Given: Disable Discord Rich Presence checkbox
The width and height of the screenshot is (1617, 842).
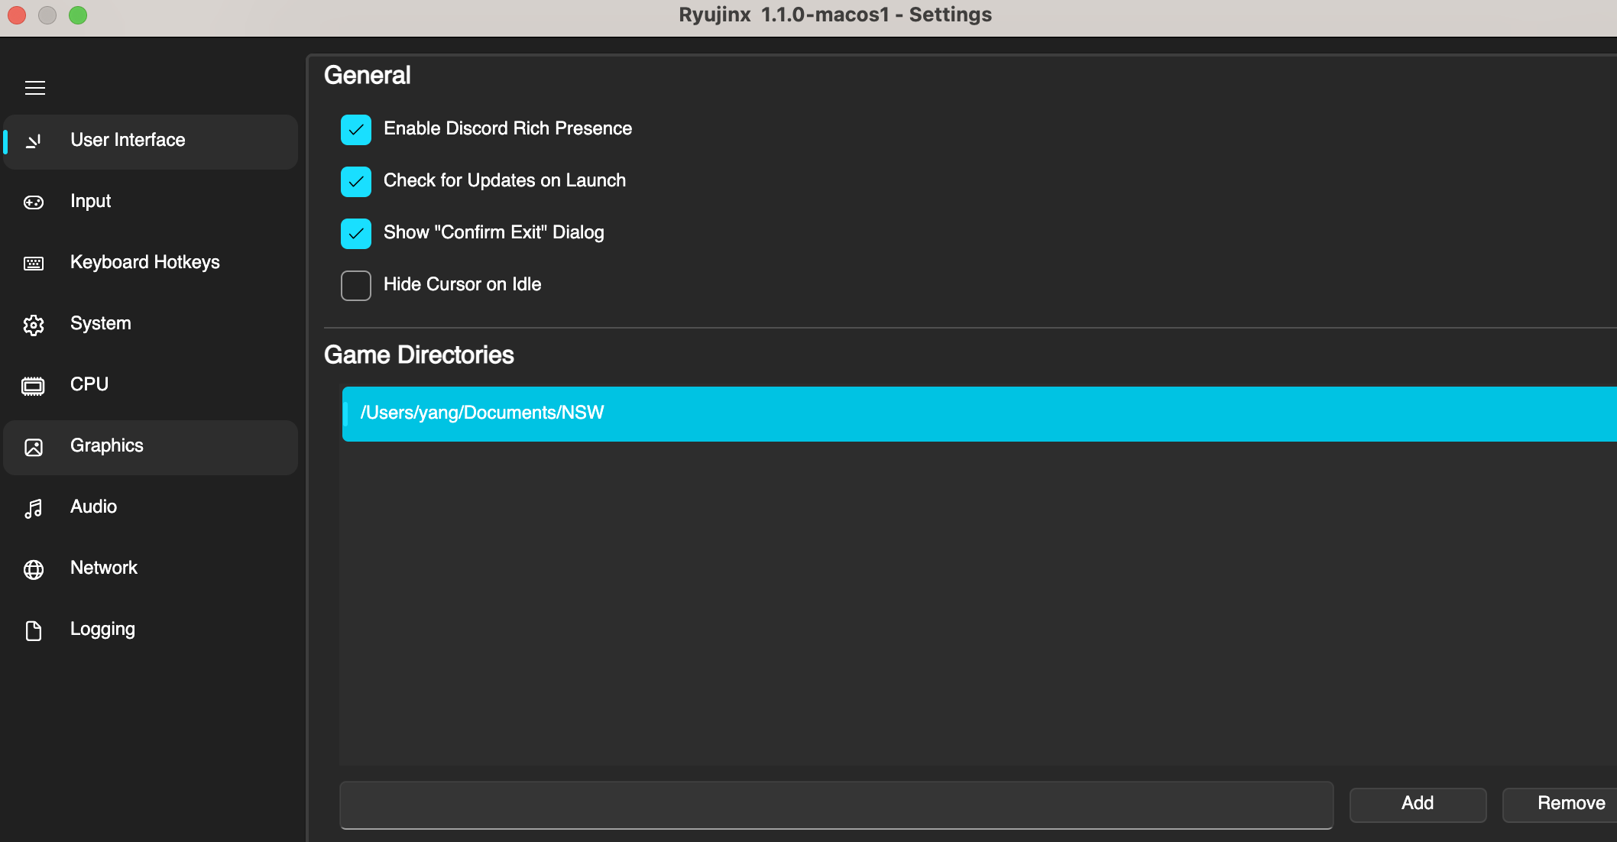Looking at the screenshot, I should click(356, 130).
